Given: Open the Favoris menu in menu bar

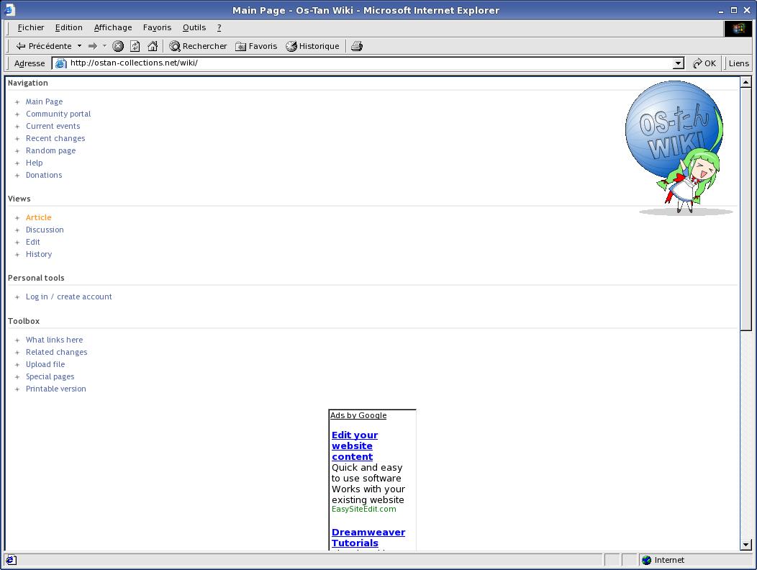Looking at the screenshot, I should click(x=157, y=27).
